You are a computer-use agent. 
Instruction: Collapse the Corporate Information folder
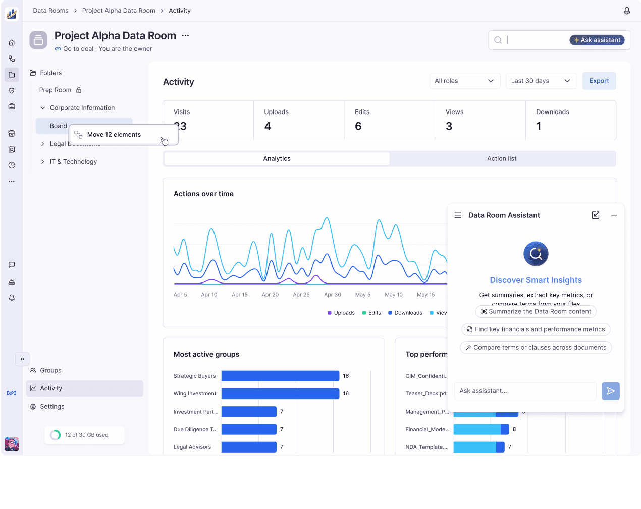pyautogui.click(x=43, y=108)
